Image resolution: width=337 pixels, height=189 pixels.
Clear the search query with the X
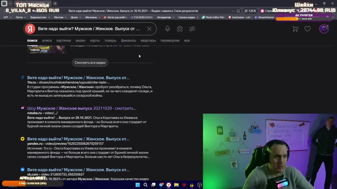[149, 29]
